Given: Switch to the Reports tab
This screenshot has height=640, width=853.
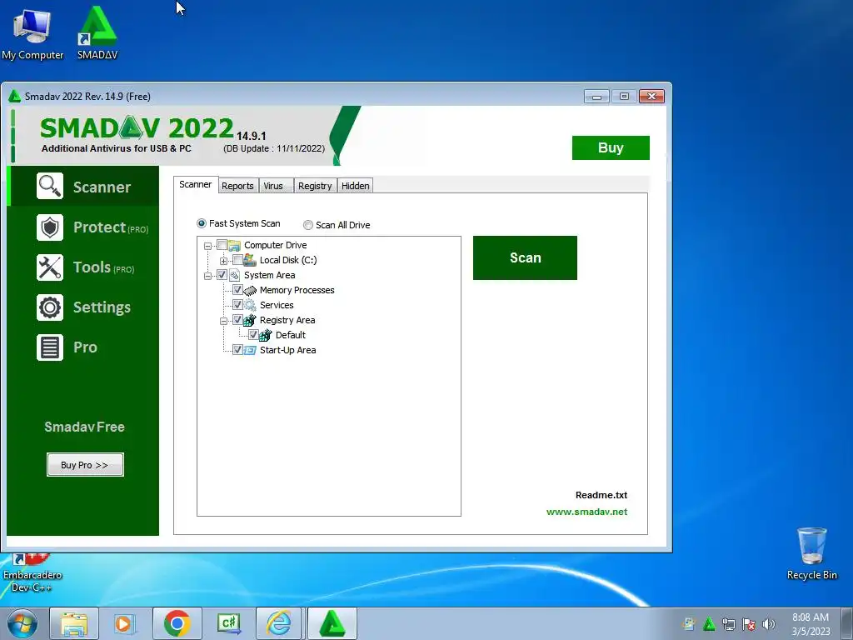Looking at the screenshot, I should (237, 186).
